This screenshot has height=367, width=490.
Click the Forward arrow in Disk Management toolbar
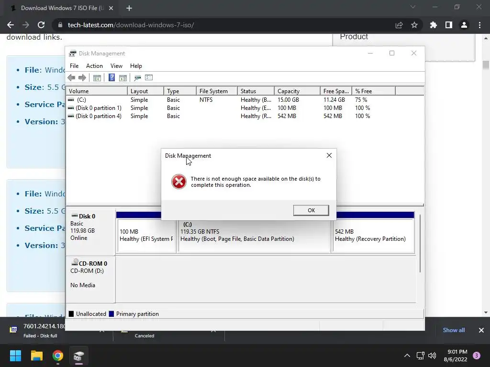click(x=82, y=78)
